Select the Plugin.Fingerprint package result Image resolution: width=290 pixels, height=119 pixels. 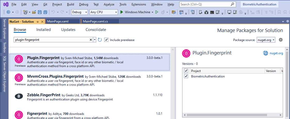(89, 62)
